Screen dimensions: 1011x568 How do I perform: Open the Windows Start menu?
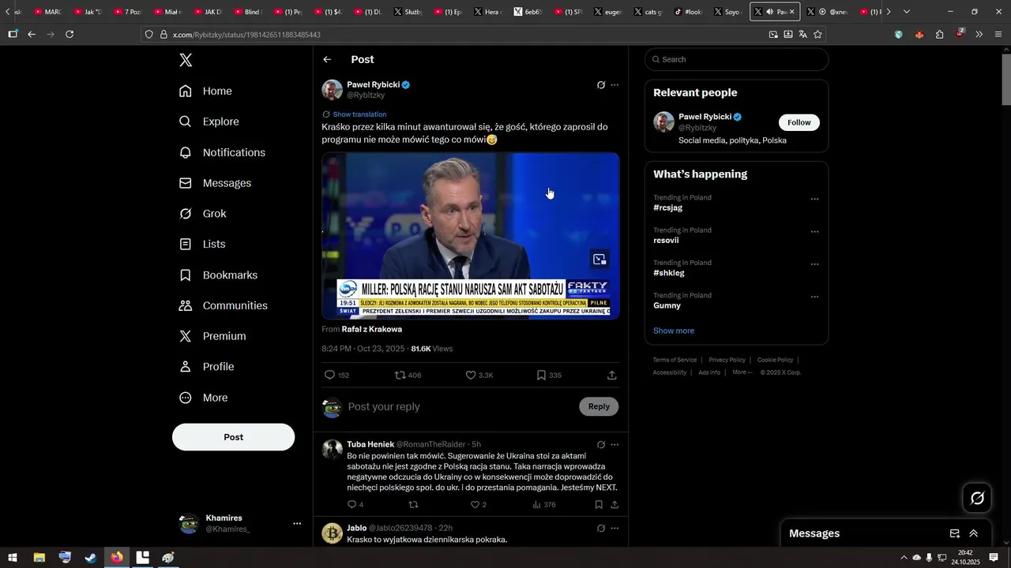(x=13, y=558)
